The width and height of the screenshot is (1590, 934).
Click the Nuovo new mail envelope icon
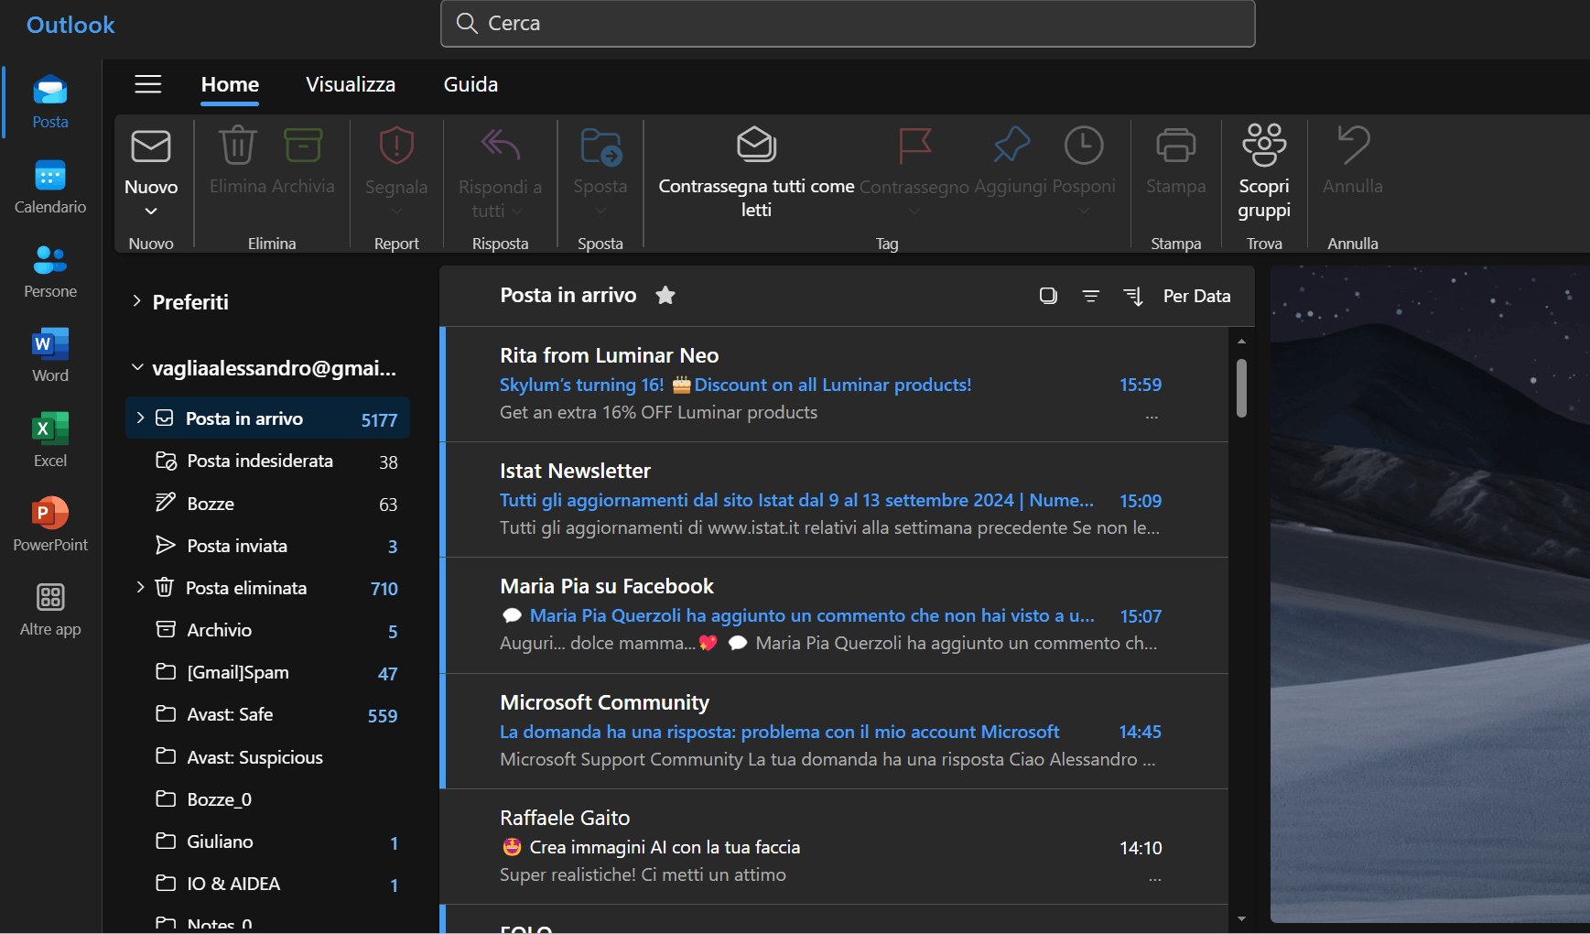pos(151,147)
